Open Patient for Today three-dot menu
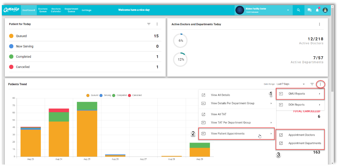 pyautogui.click(x=157, y=24)
